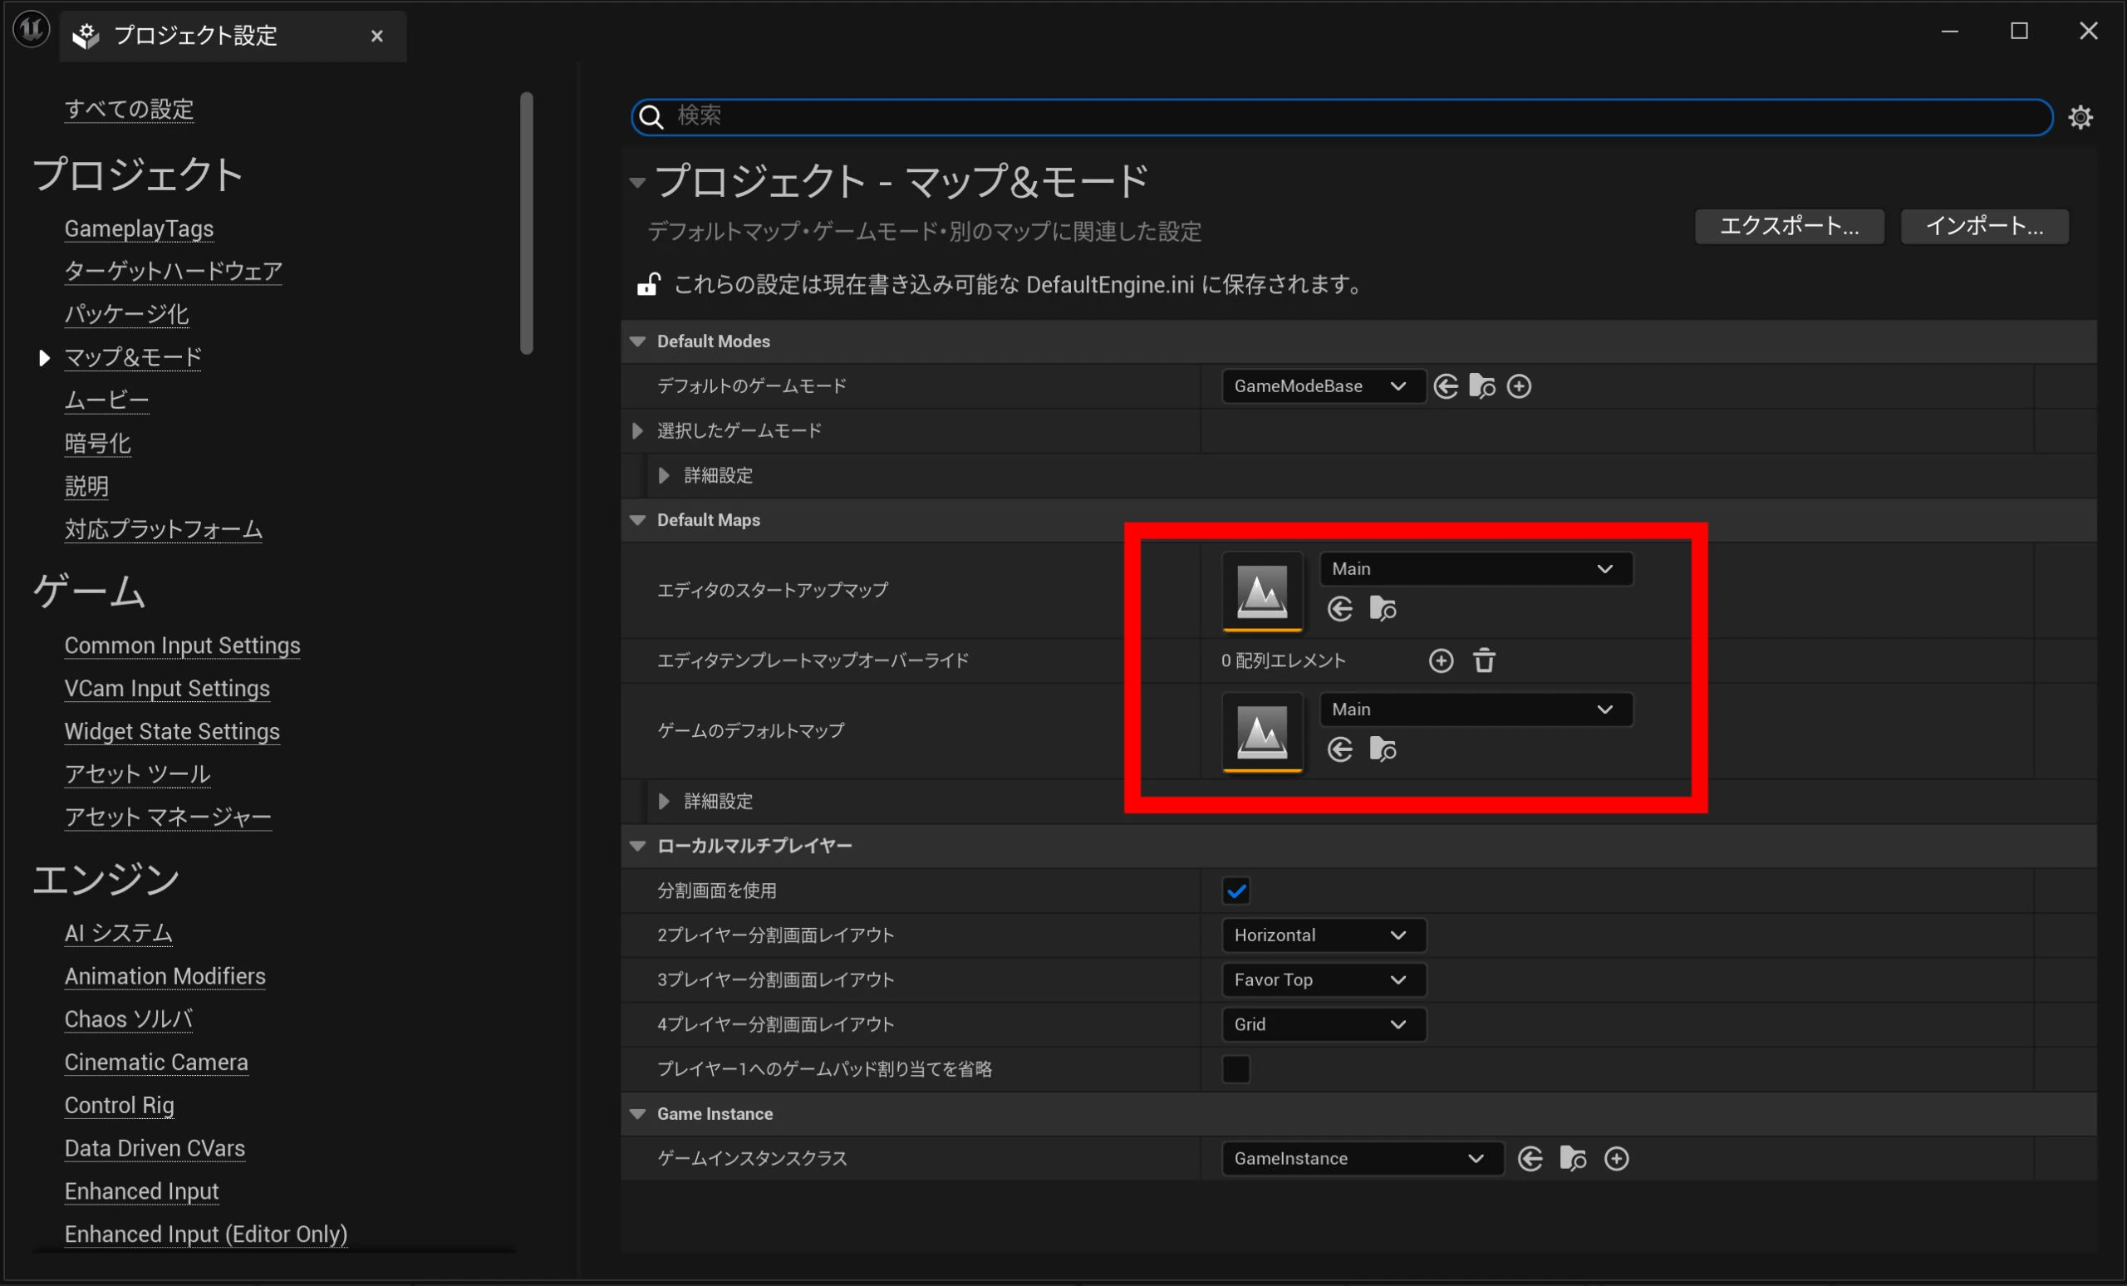Click use-selected arrow icon under Editor Startup Map
This screenshot has height=1286, width=2127.
point(1339,609)
